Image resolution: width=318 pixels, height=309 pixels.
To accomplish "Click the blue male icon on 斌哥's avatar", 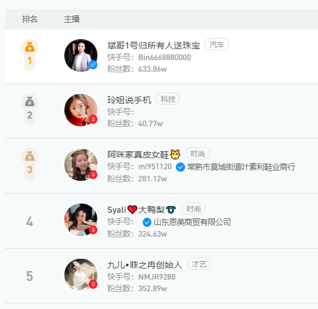I will click(93, 65).
